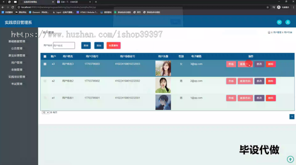Viewport: 296px width, 165px height.
Task: Open the Layui bookmark
Action: coord(63,12)
